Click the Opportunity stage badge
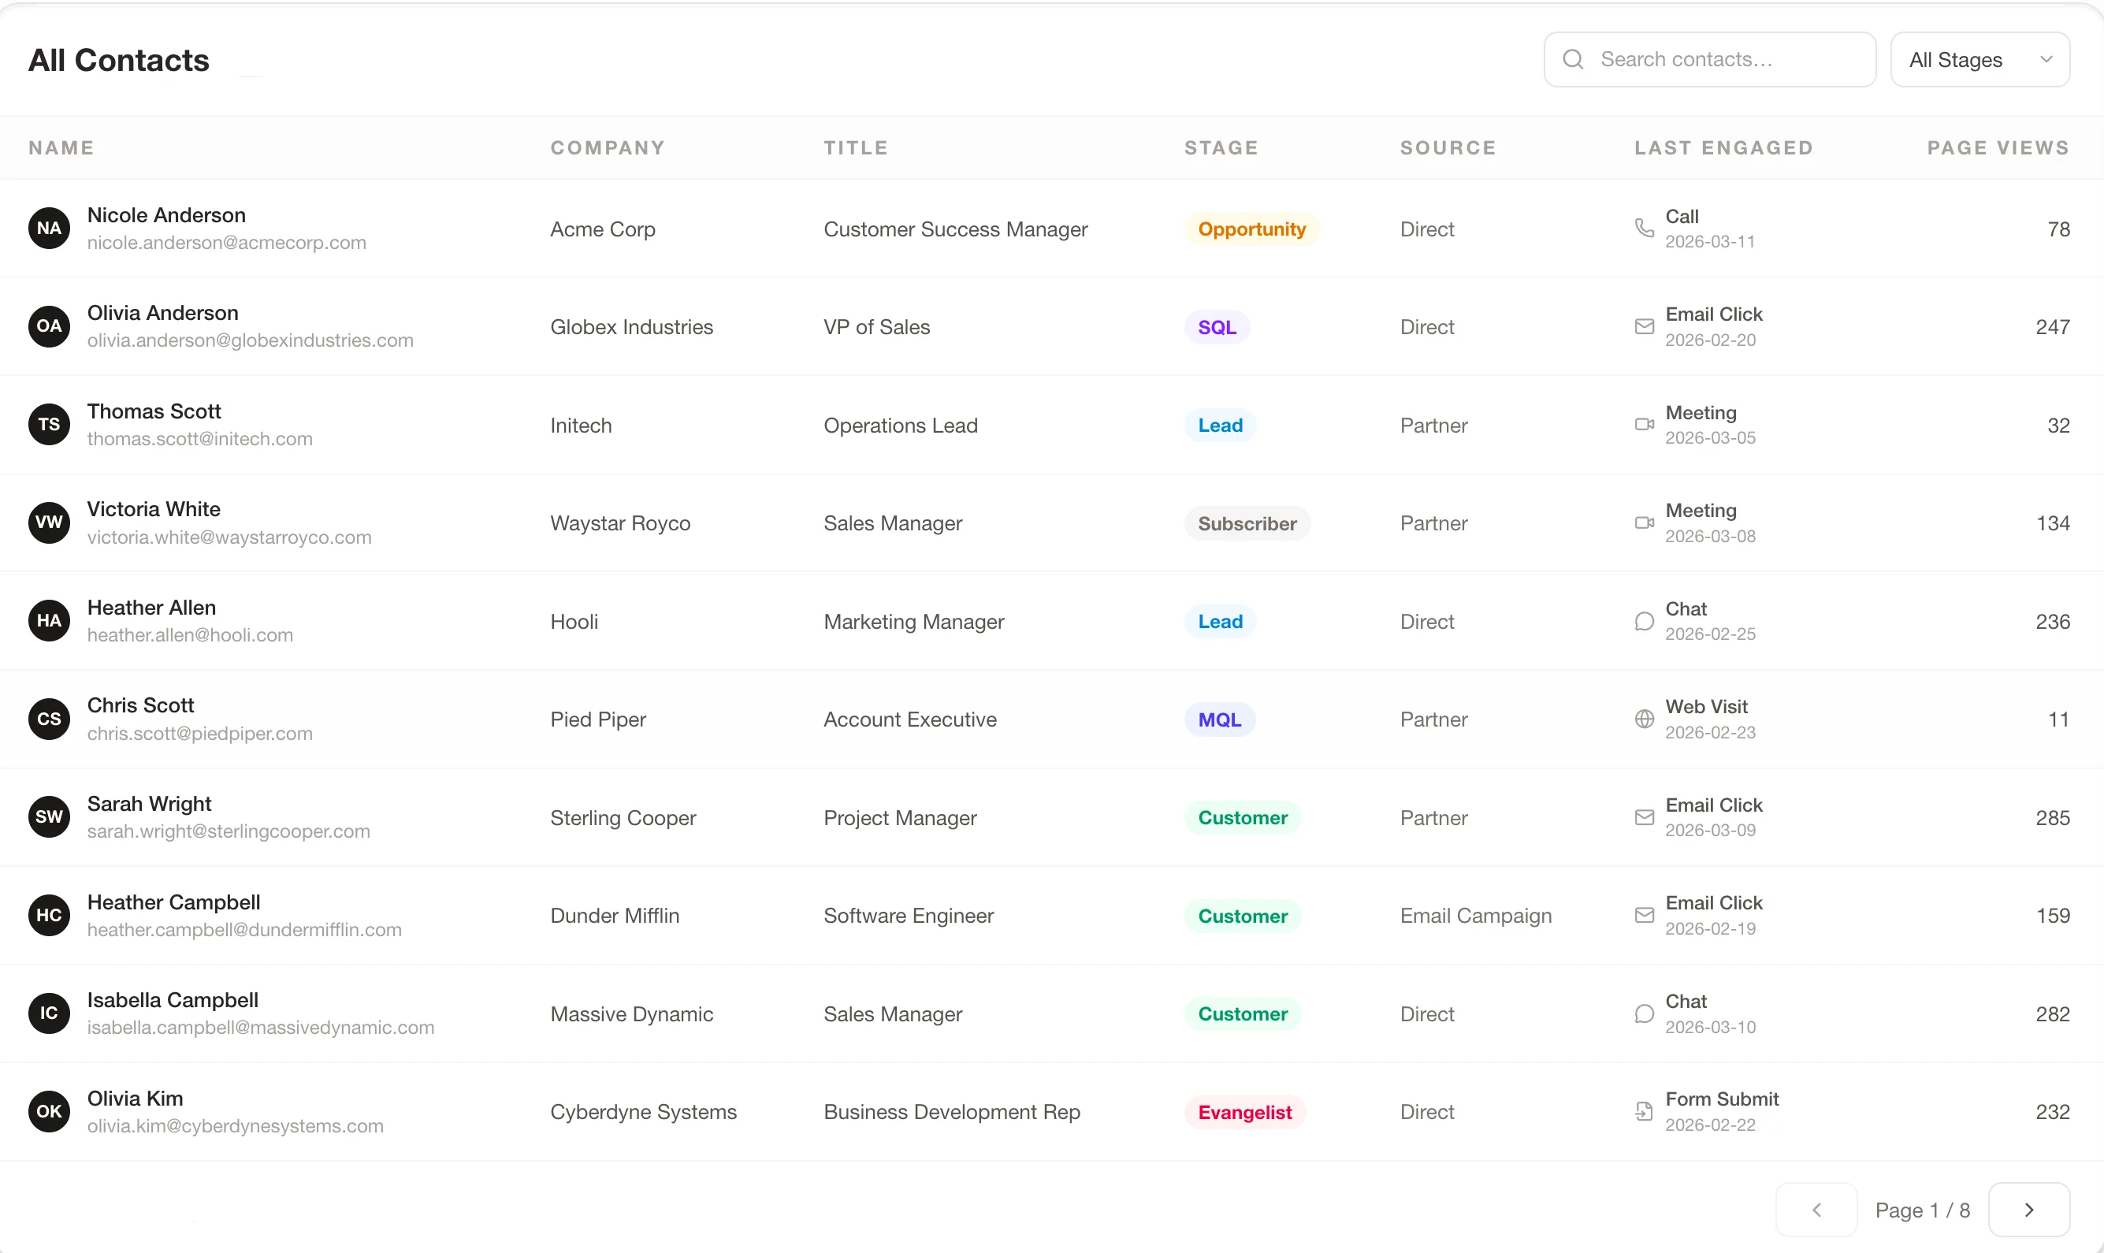The width and height of the screenshot is (2104, 1253). [1252, 229]
